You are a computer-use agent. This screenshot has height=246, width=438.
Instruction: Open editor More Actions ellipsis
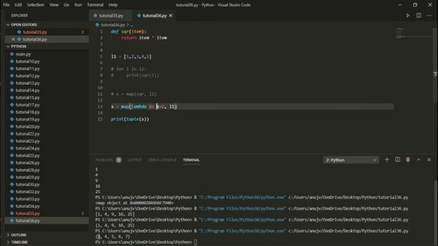429,16
